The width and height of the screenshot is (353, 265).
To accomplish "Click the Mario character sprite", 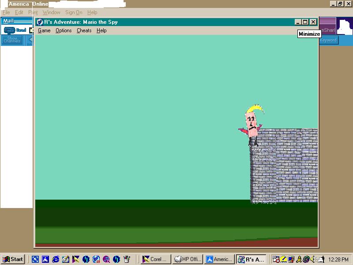I will point(252,126).
